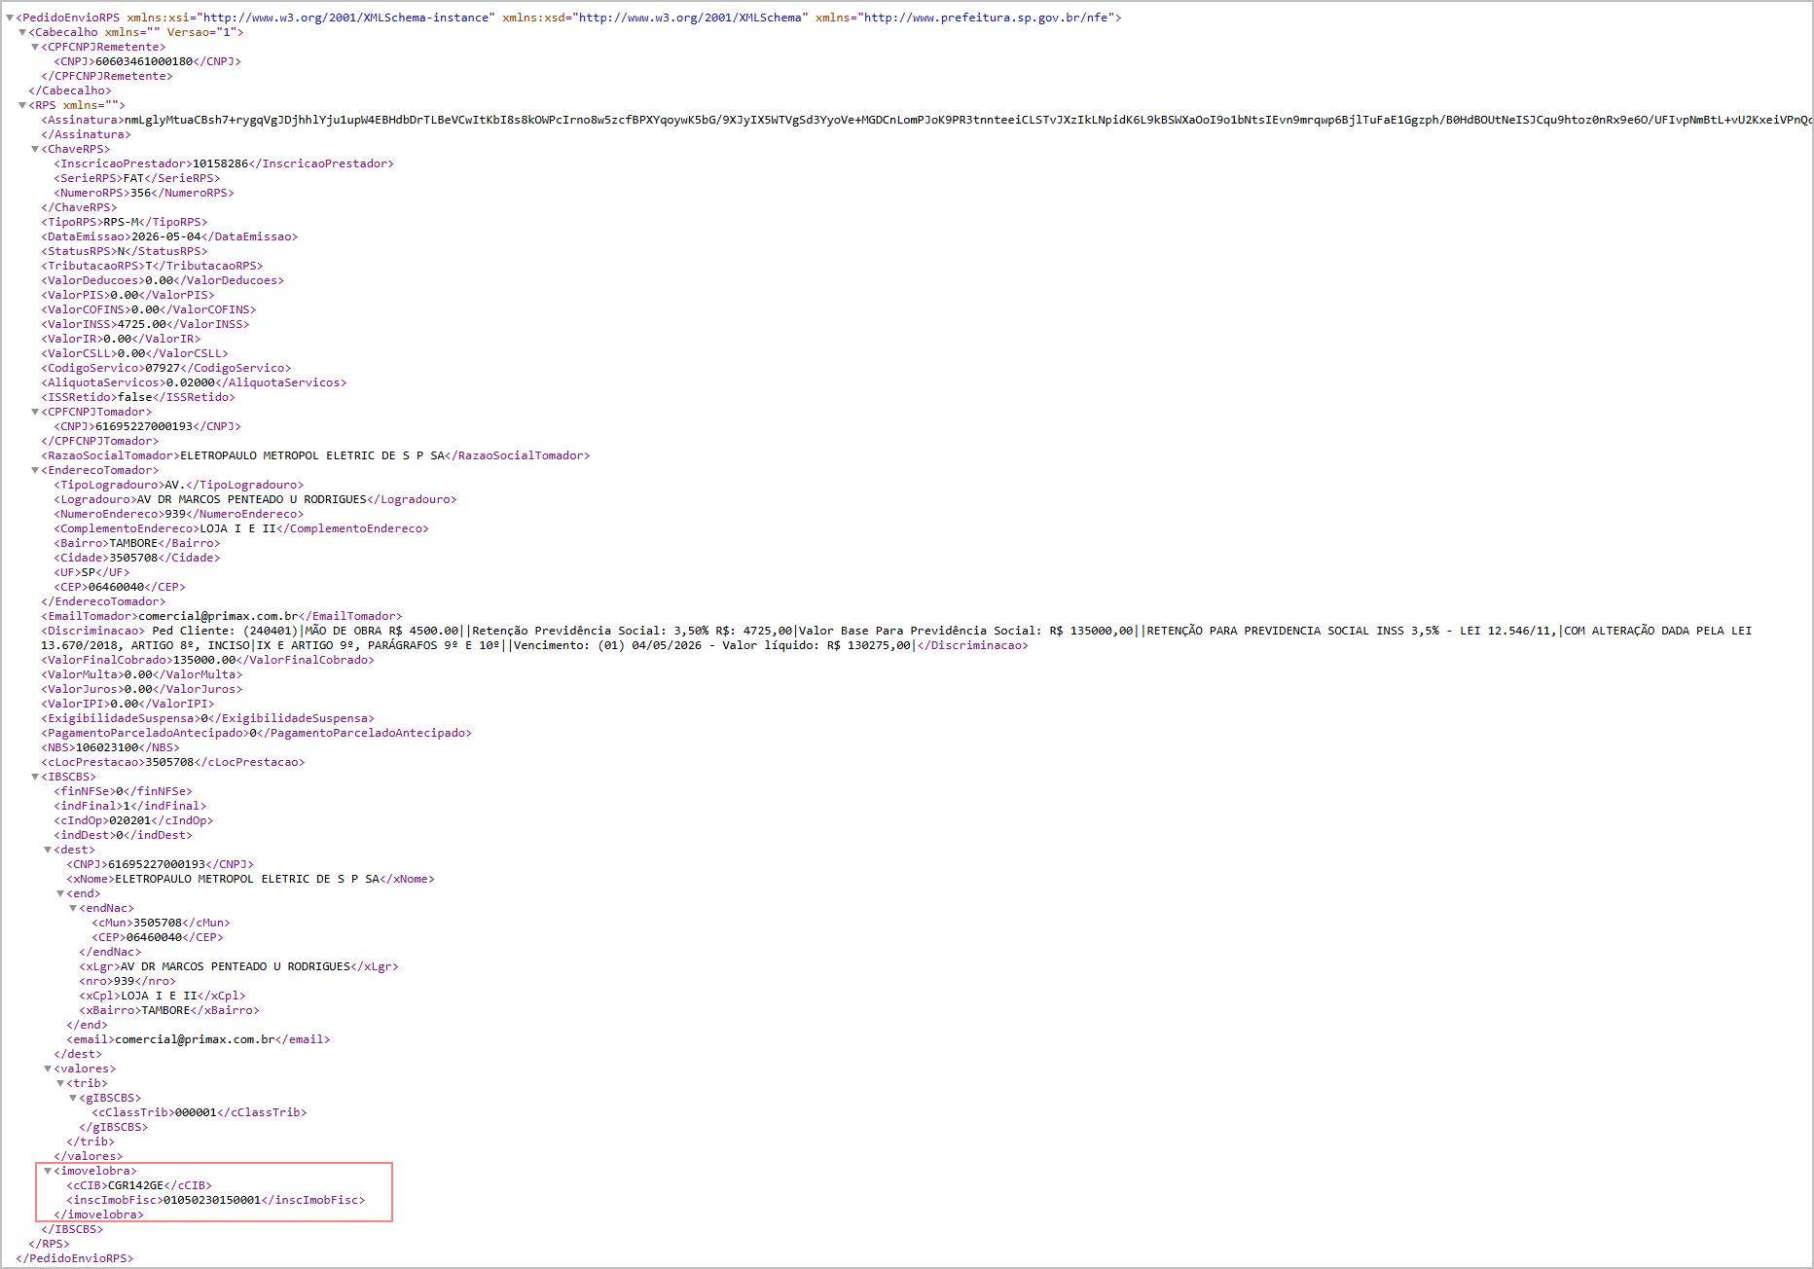Click the indDest 0 line

point(124,835)
